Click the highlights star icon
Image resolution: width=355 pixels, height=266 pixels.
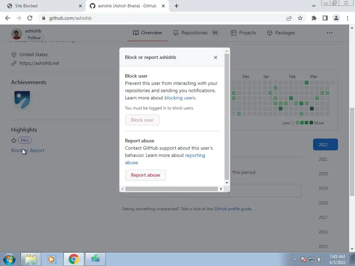(14, 141)
